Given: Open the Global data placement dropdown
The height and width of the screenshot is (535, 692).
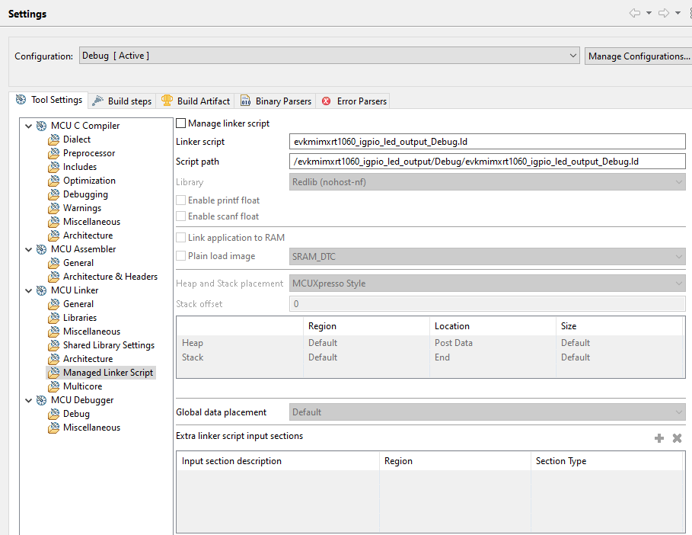Looking at the screenshot, I should tap(487, 412).
